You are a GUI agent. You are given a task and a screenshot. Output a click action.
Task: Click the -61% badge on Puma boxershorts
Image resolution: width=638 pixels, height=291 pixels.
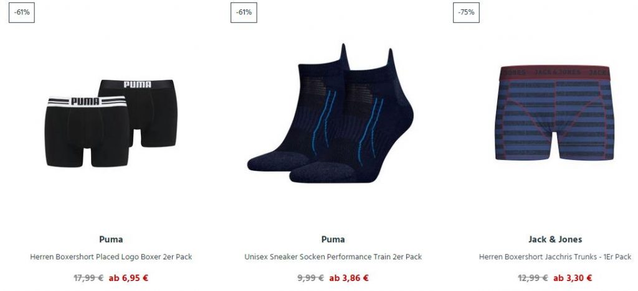tap(22, 12)
